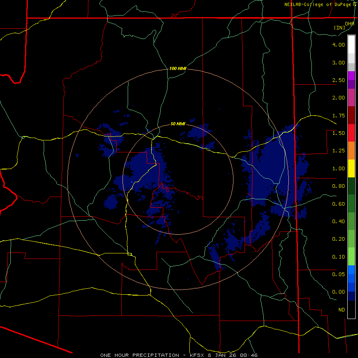
Task: Click the "0.00" legend value
Action: click(x=339, y=292)
